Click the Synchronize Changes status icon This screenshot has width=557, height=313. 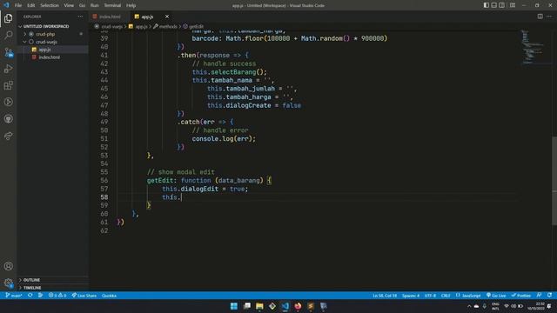[x=30, y=296]
